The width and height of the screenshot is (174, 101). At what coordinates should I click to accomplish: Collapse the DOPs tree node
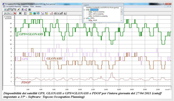point(84,18)
